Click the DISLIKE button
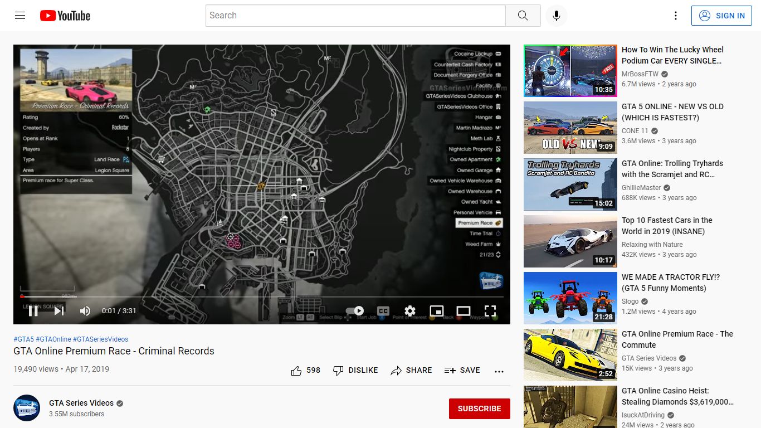Image resolution: width=761 pixels, height=428 pixels. (x=355, y=370)
